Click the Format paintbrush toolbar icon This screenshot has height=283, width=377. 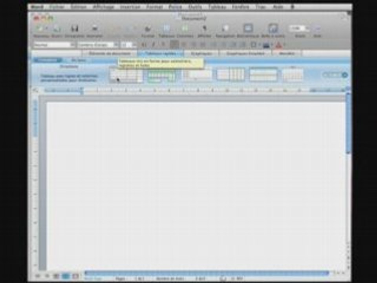point(148,29)
